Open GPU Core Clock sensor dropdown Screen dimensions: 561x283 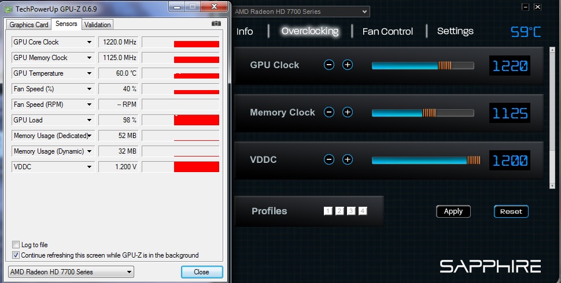click(x=89, y=42)
